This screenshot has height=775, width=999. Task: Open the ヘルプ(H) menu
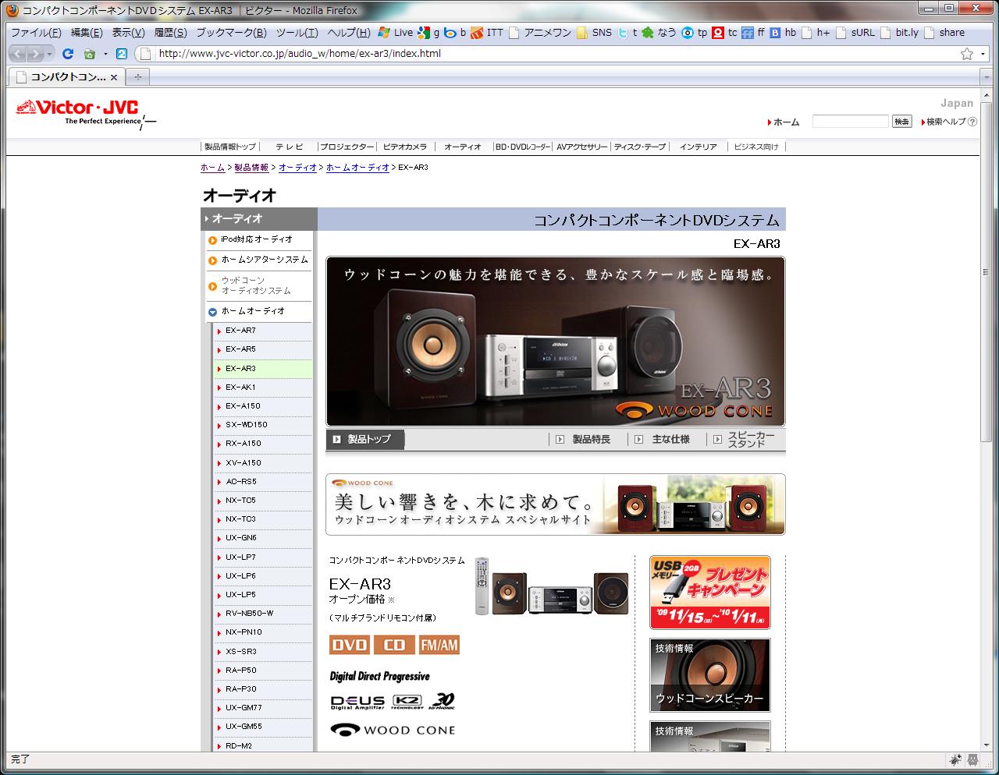pos(349,33)
